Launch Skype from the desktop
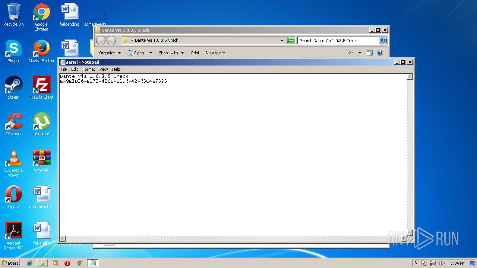 pyautogui.click(x=13, y=51)
